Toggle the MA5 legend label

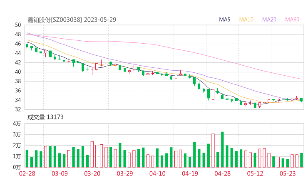coord(225,20)
